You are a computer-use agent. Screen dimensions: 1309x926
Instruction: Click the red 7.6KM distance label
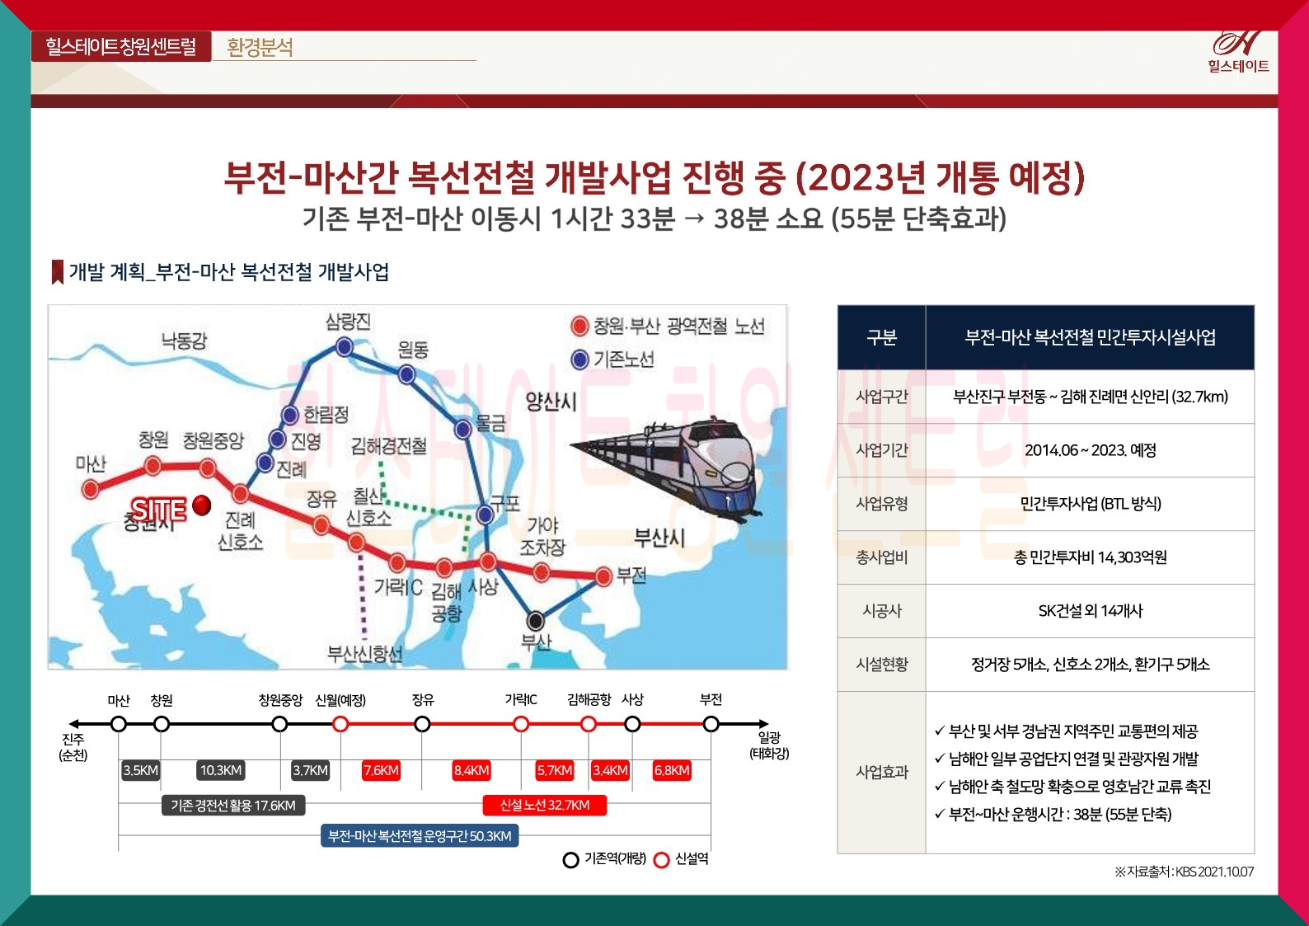(381, 770)
